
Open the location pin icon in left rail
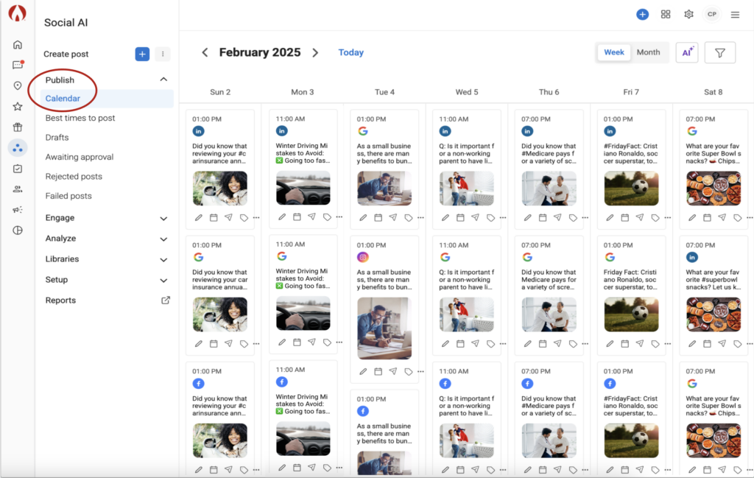coord(18,85)
